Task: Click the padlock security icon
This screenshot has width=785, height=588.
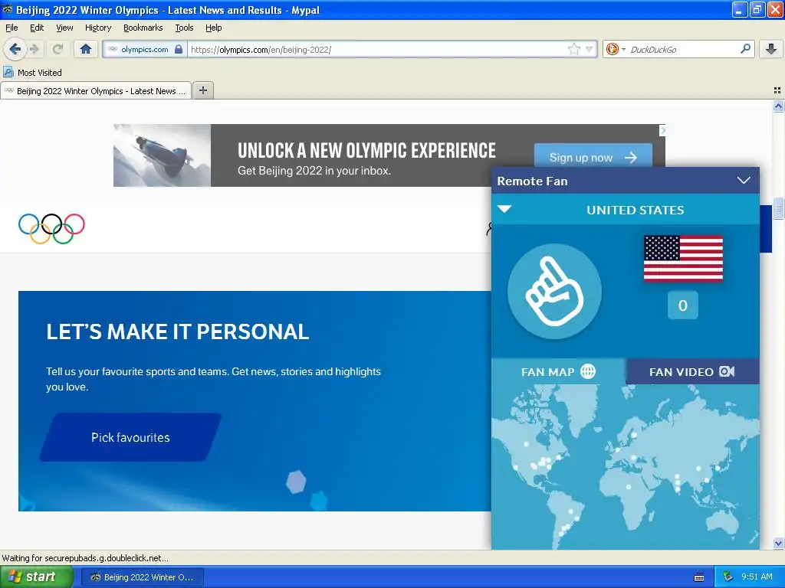Action: tap(179, 49)
